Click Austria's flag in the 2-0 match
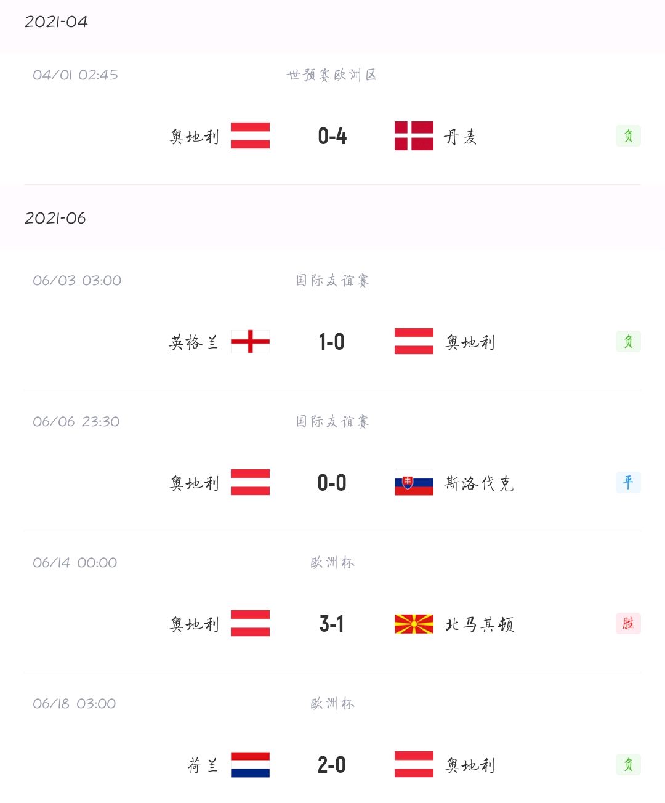The image size is (665, 803). point(414,765)
